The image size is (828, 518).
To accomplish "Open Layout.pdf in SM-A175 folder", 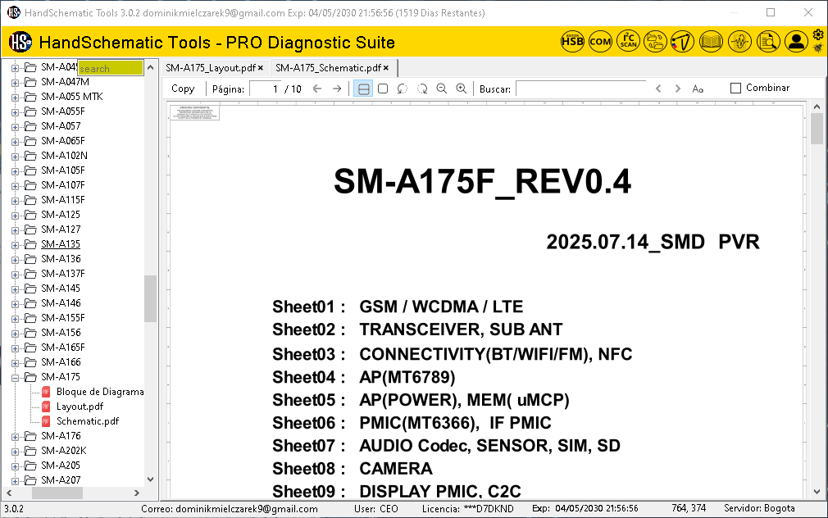I will pyautogui.click(x=80, y=406).
